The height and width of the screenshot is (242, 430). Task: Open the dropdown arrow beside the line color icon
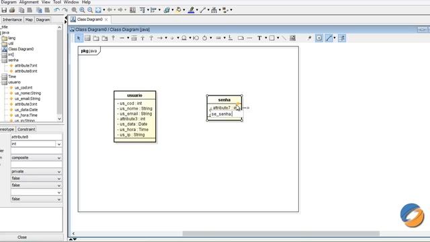pyautogui.click(x=197, y=10)
